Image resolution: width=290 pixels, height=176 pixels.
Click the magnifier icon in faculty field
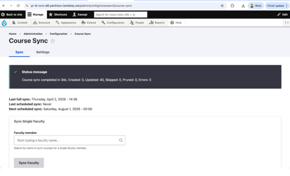(121, 140)
